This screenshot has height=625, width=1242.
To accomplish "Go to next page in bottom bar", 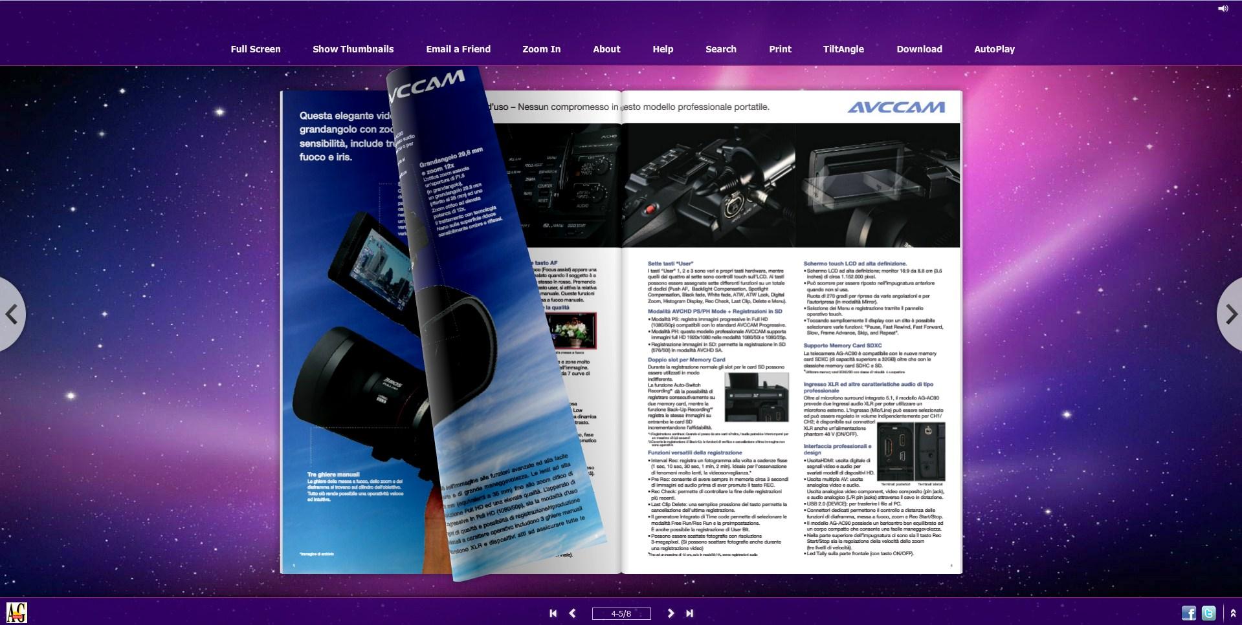I will click(x=671, y=613).
